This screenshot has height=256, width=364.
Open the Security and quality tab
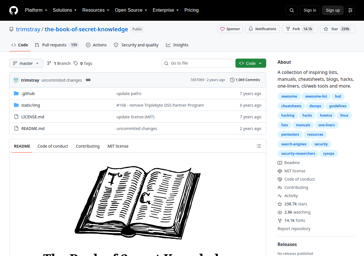tap(136, 45)
